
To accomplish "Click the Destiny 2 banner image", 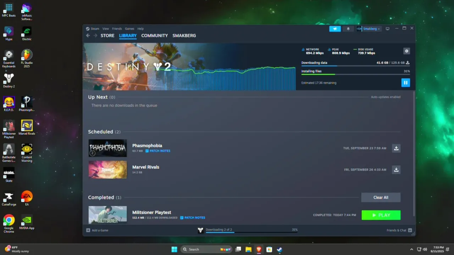I will click(189, 67).
